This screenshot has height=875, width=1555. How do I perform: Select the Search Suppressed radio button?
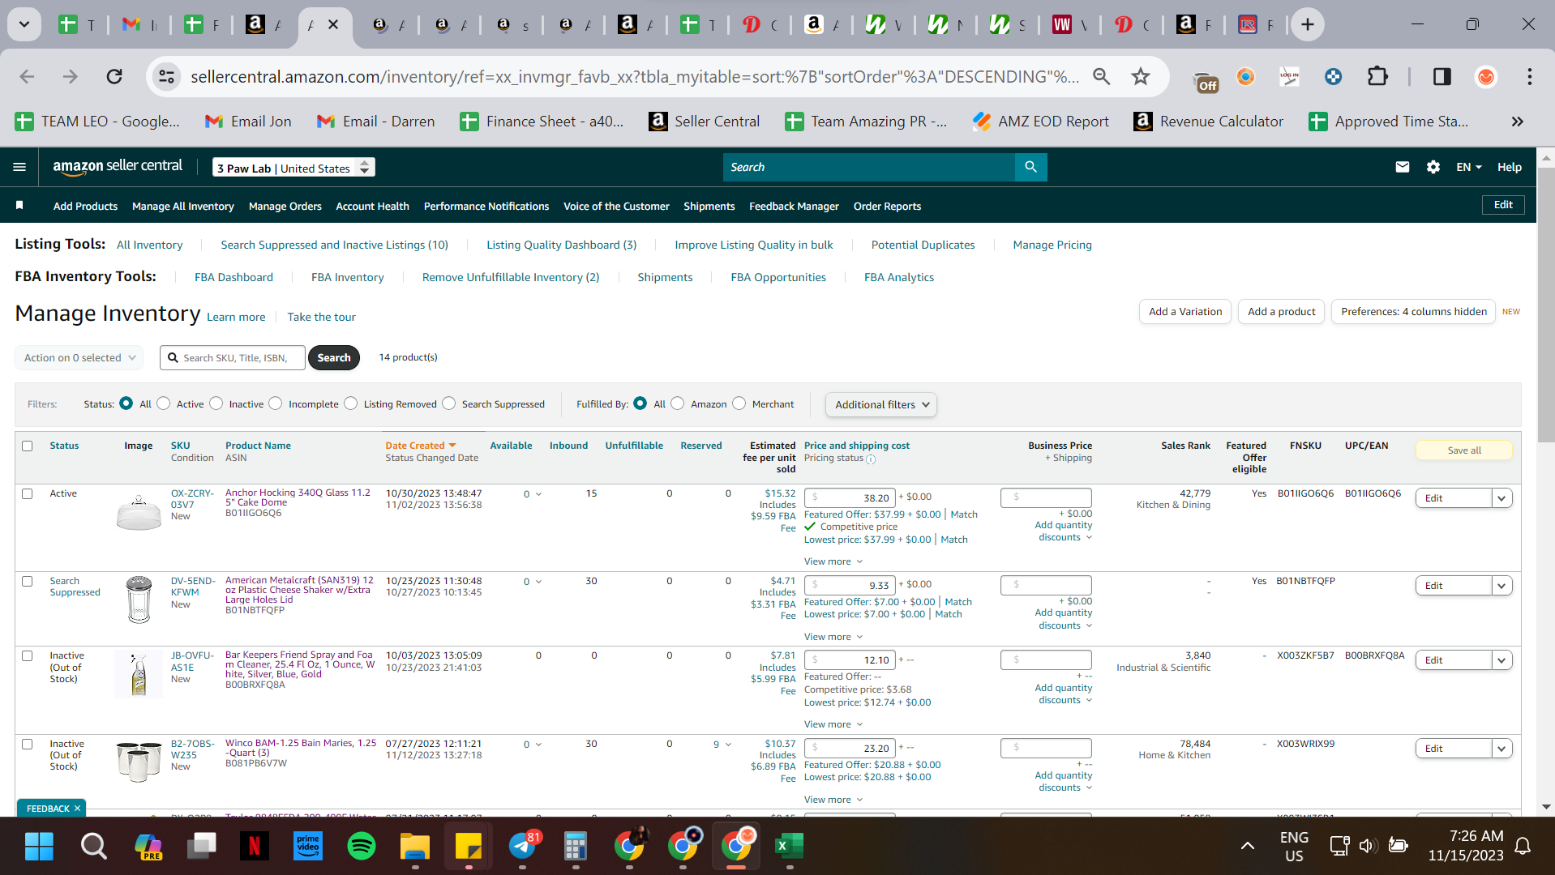click(x=449, y=403)
